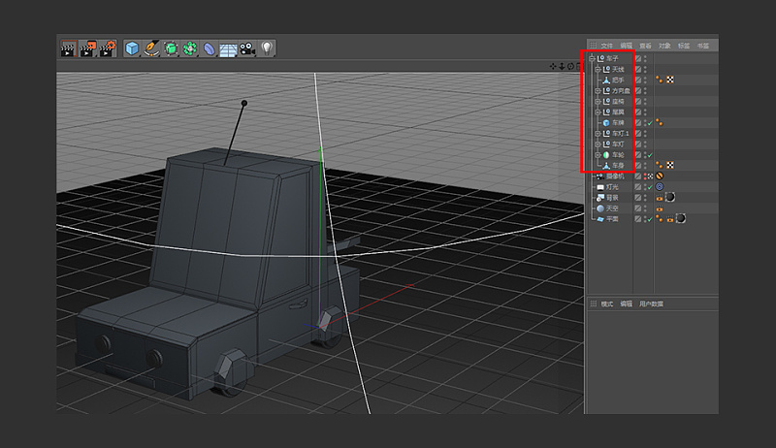Add a Camera via toolbar icon
This screenshot has height=448, width=776.
pos(247,48)
